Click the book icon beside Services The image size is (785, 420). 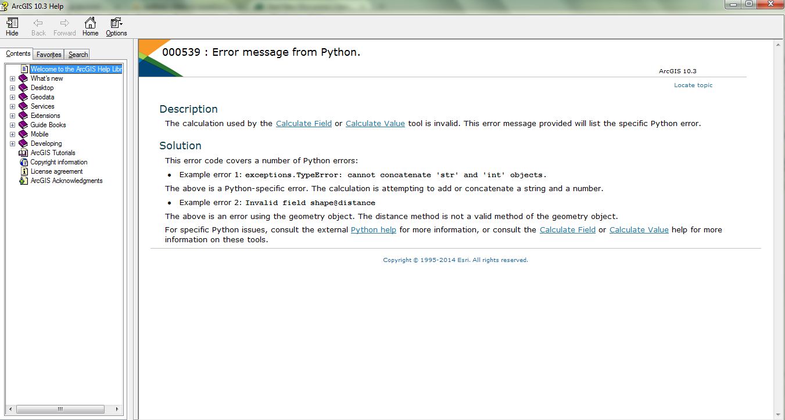(x=23, y=106)
